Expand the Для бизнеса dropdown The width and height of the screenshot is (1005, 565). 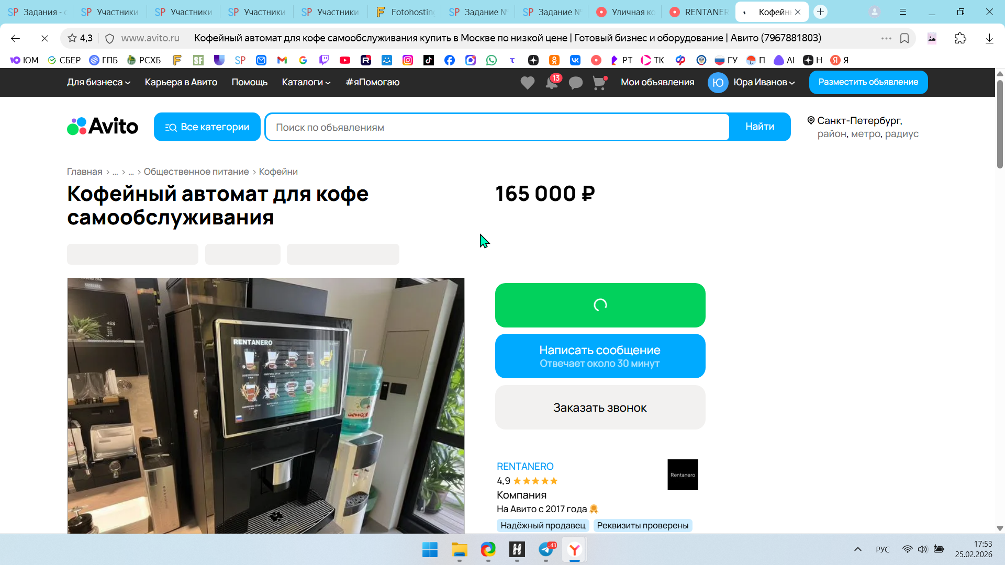tap(98, 82)
